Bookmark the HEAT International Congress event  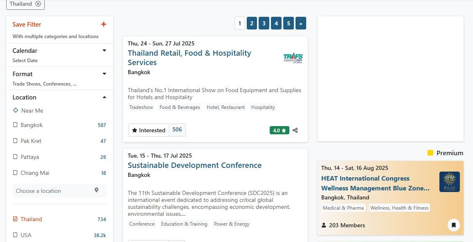(x=453, y=225)
